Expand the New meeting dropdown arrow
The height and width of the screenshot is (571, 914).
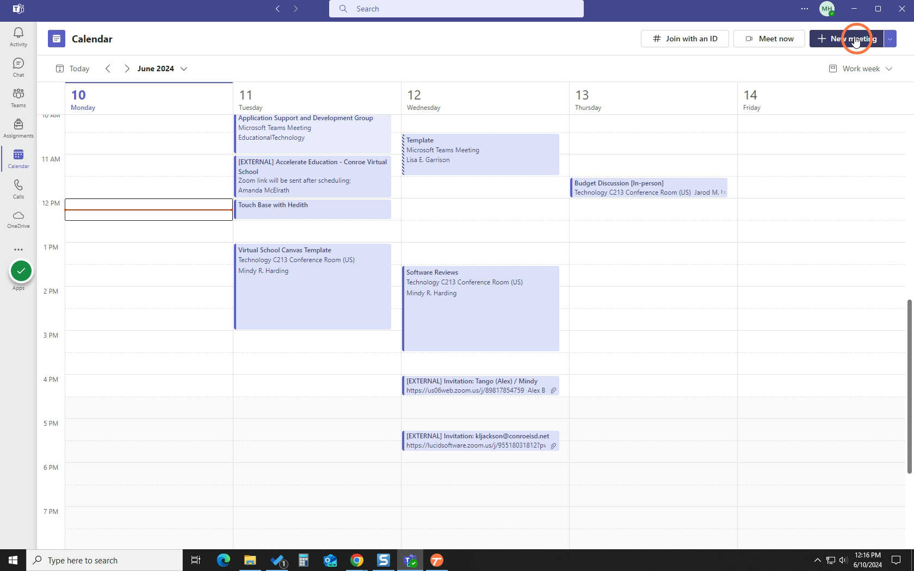coord(890,39)
